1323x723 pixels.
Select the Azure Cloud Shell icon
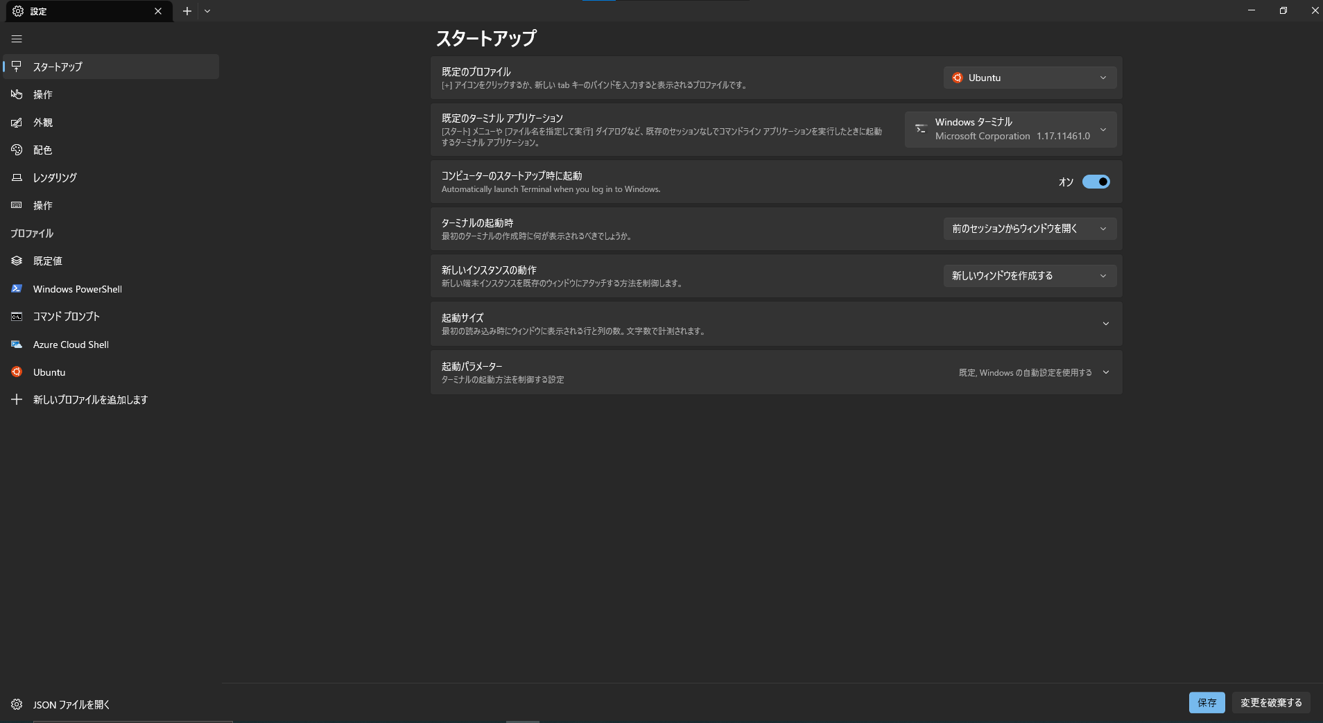coord(17,344)
